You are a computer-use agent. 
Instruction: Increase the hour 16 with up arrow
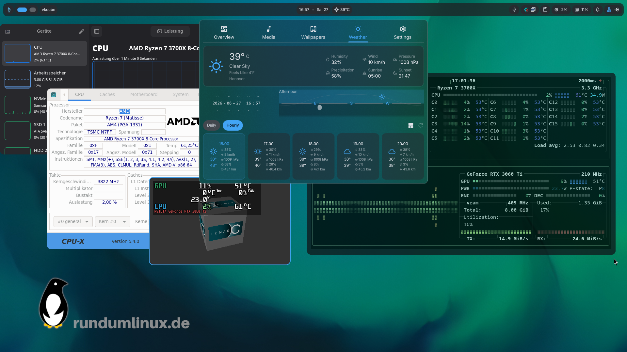[249, 96]
